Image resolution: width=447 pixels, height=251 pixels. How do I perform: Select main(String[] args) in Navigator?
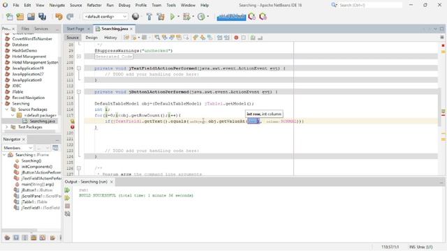coord(38,184)
